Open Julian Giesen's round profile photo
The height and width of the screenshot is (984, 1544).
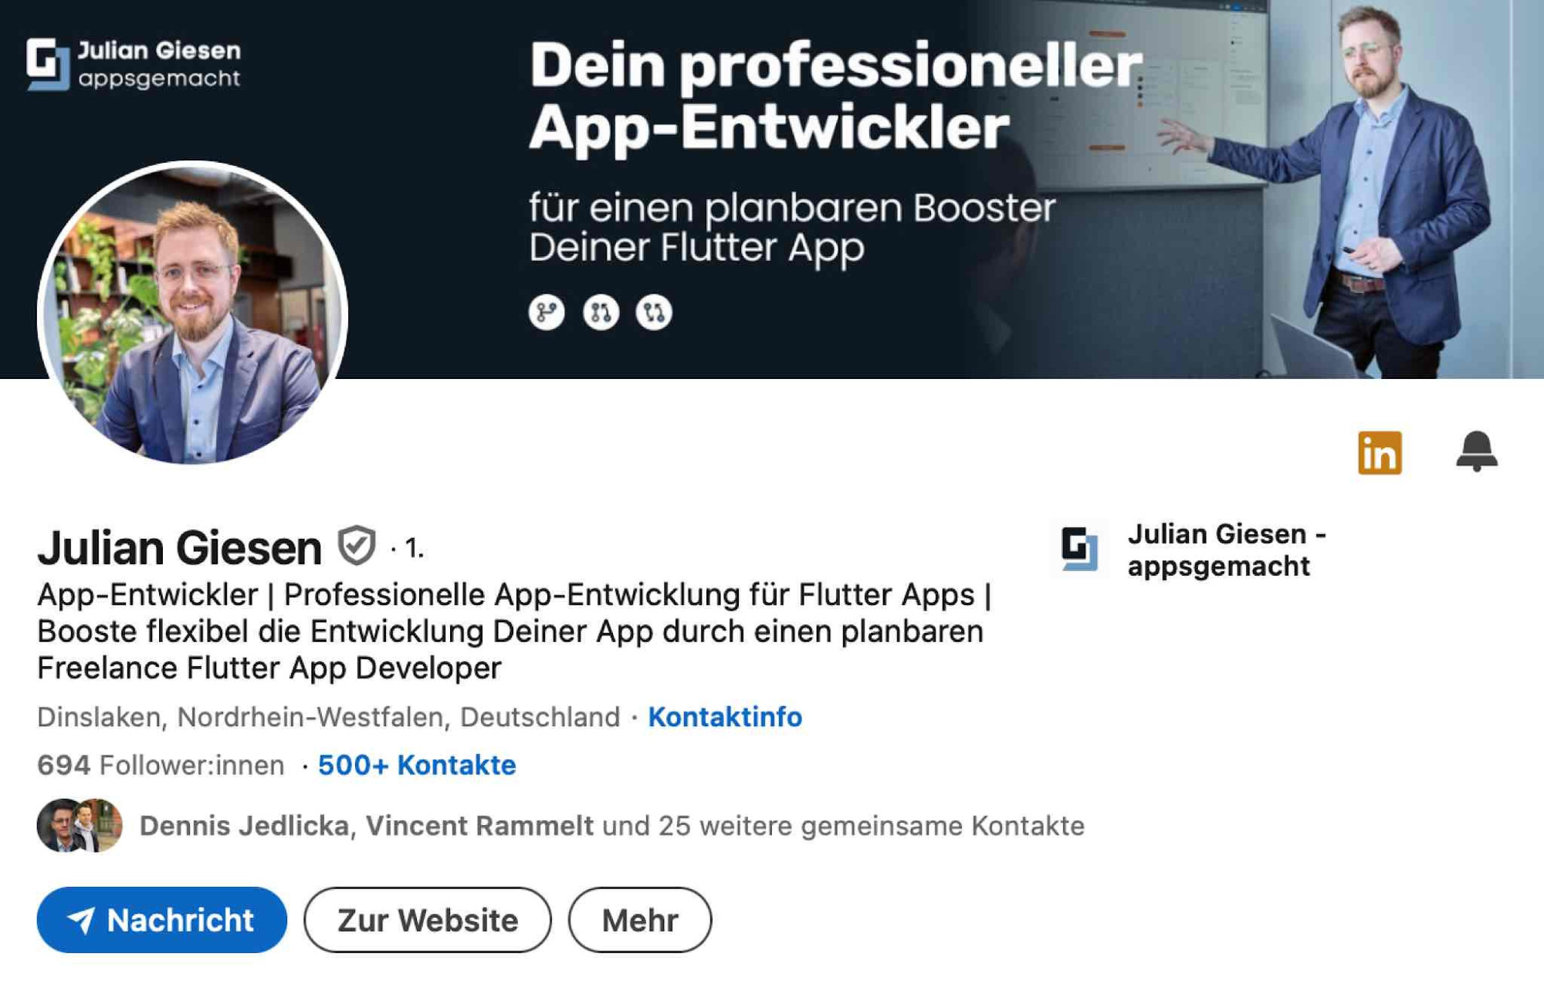point(192,315)
